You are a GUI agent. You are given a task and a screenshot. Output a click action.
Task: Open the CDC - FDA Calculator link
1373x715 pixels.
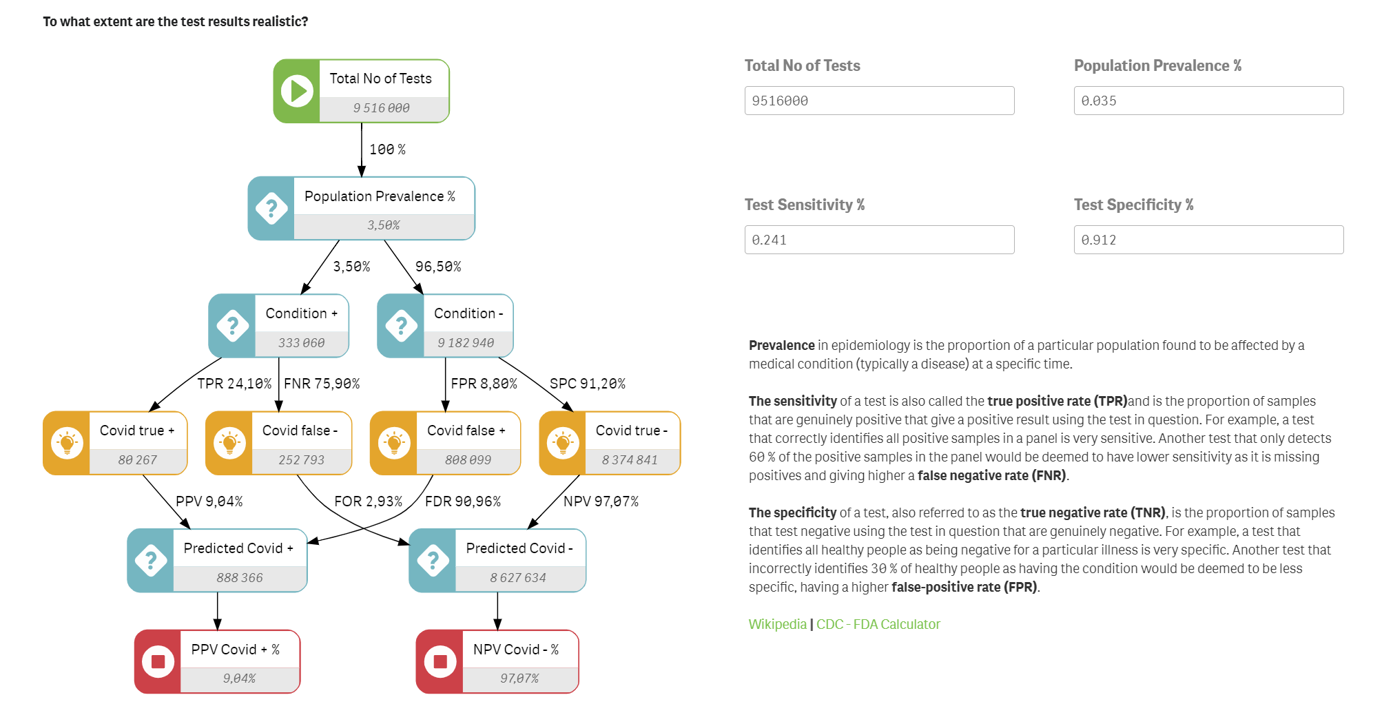(878, 624)
